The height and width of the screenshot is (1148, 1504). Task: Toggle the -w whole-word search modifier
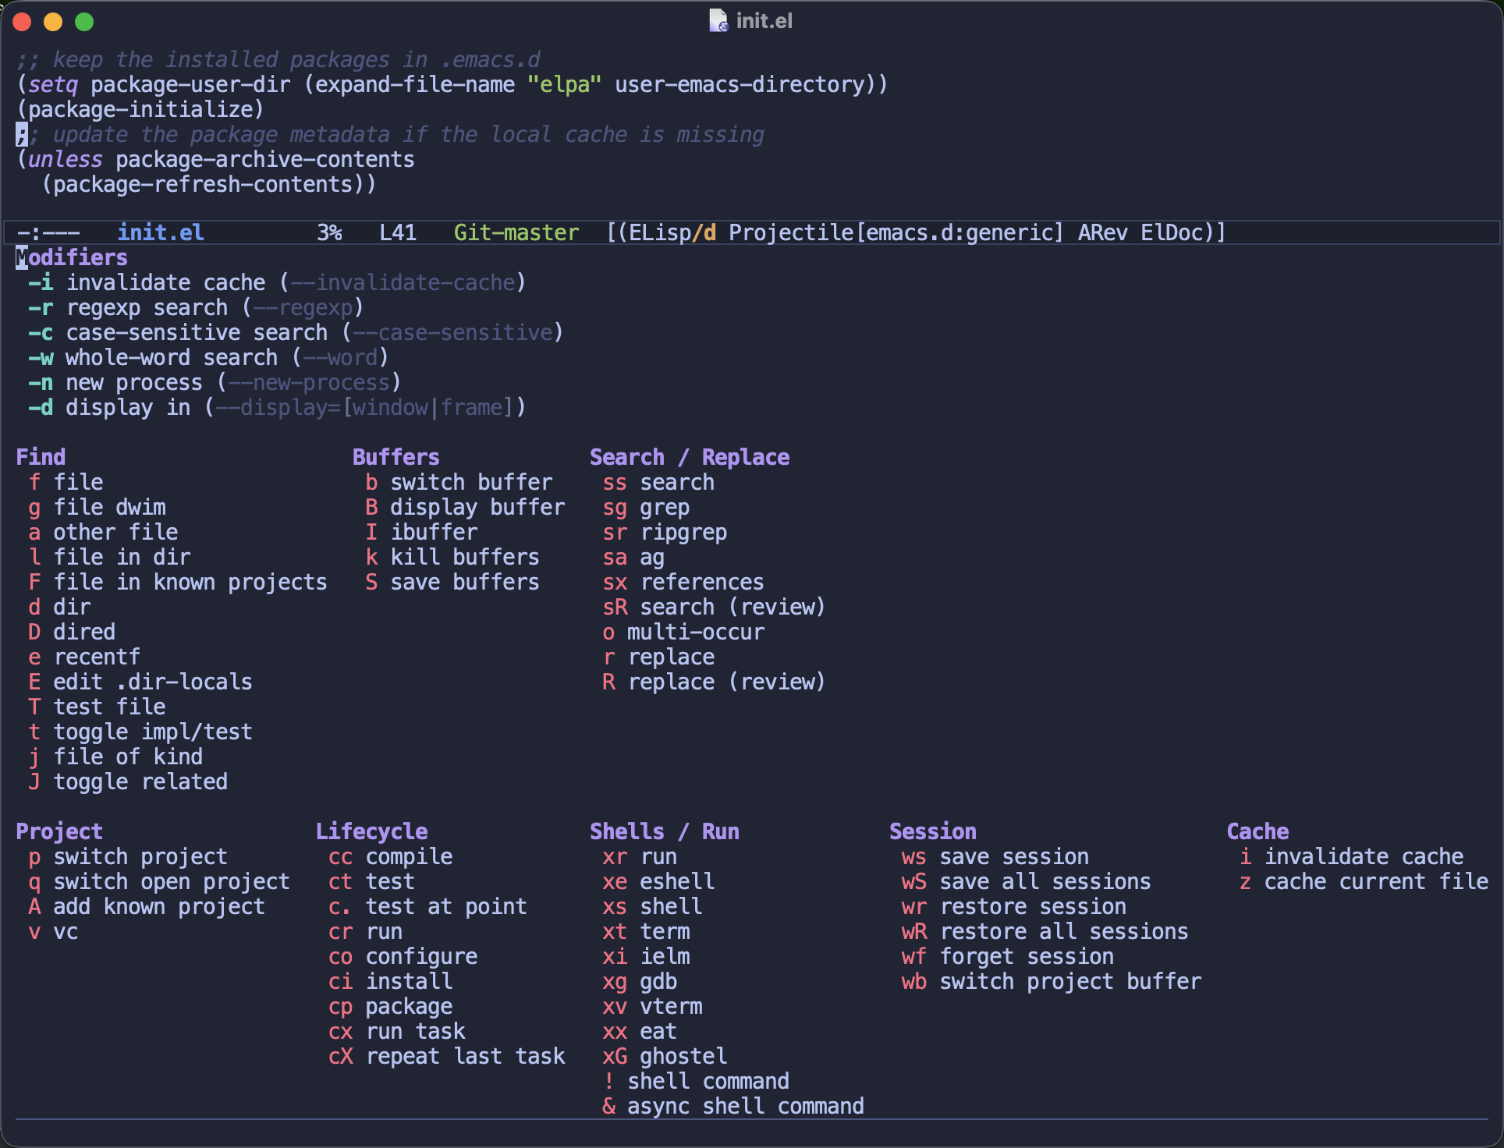[x=208, y=357]
